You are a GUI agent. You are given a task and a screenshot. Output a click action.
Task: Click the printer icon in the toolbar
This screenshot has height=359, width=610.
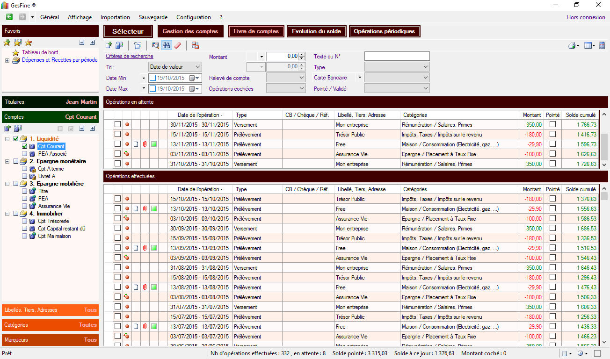pos(572,45)
